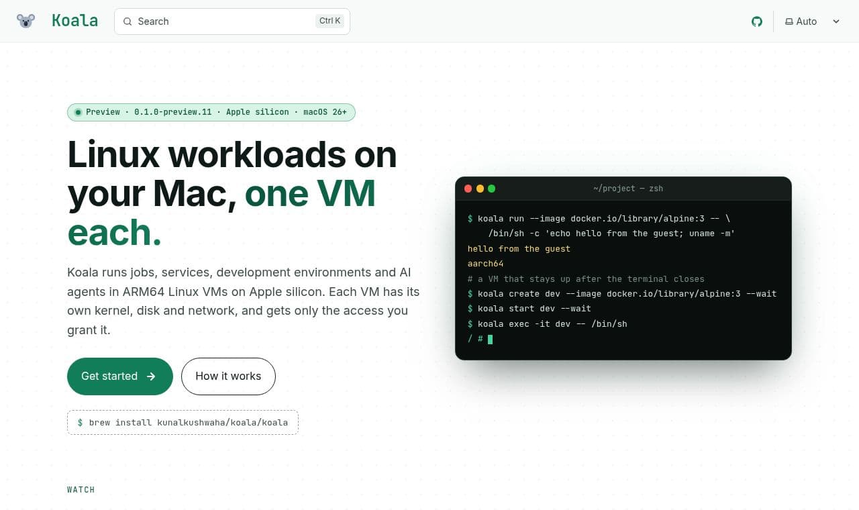Click the Ctrl K shortcut badge
859x510 pixels.
330,21
